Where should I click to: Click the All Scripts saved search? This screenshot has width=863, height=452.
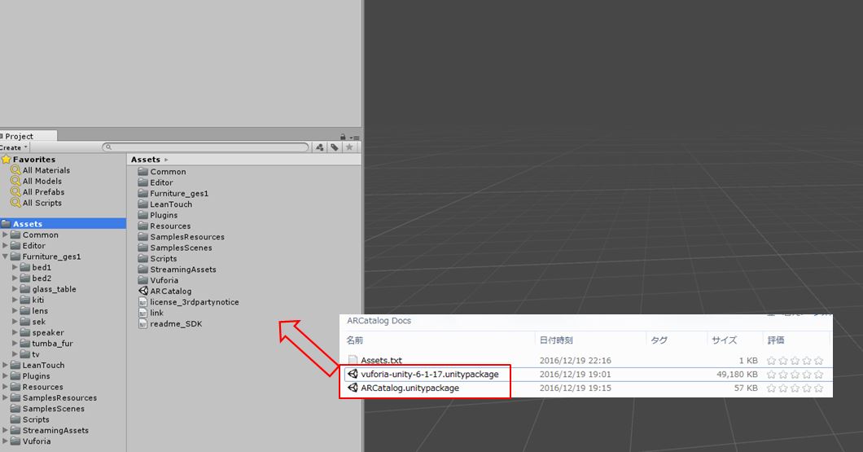tap(37, 203)
